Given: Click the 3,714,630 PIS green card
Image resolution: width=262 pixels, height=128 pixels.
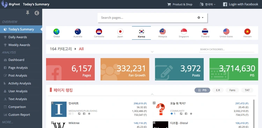Looking at the screenshot, I should click(234, 69).
